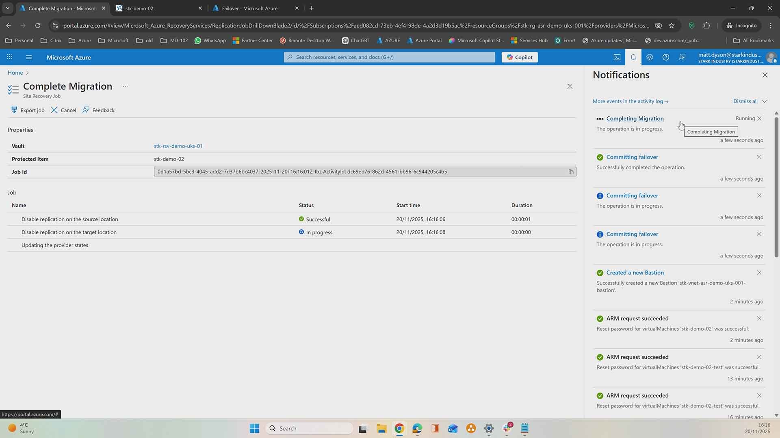The height and width of the screenshot is (438, 780).
Task: Dismiss the Created a new Bastion notification
Action: coord(759,273)
